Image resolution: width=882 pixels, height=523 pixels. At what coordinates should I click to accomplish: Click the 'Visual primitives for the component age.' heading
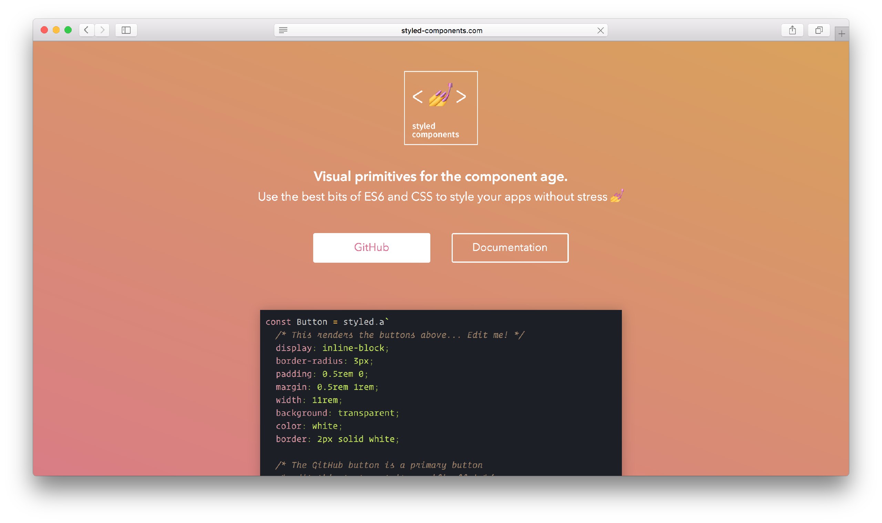click(440, 177)
